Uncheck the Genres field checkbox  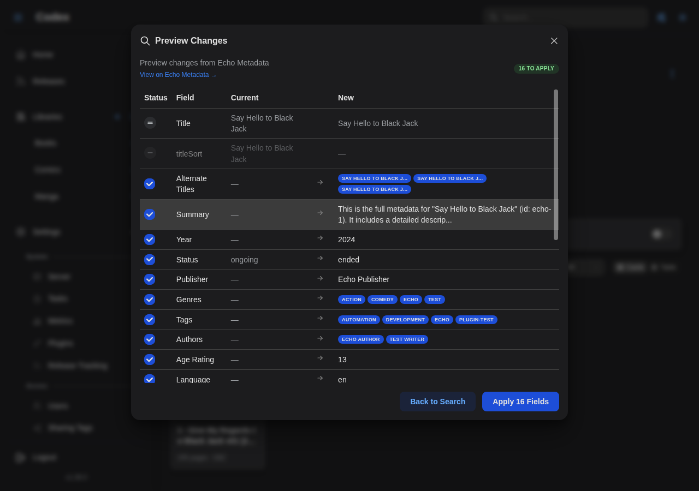point(150,300)
